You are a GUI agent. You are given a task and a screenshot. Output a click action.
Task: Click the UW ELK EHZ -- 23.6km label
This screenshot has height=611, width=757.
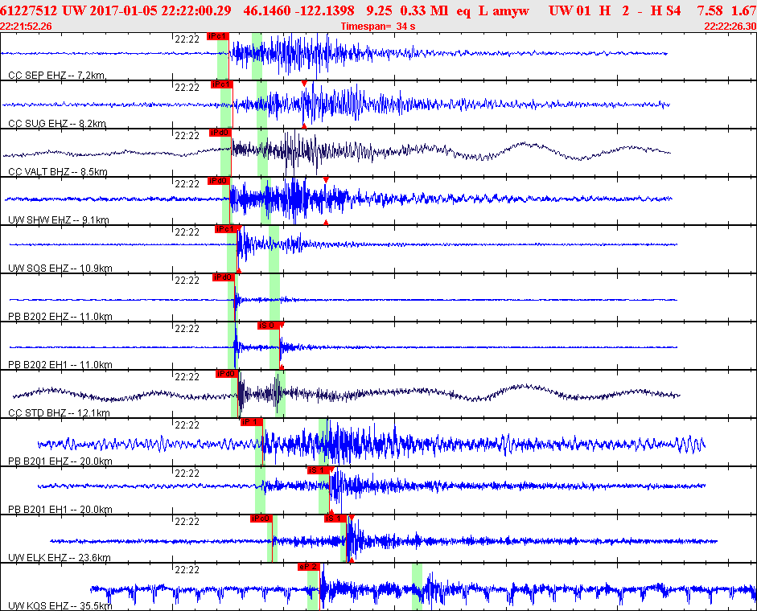tap(60, 558)
